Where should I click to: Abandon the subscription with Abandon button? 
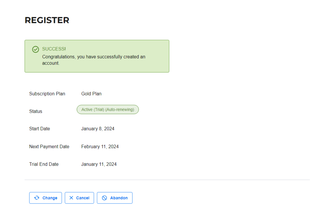[115, 198]
